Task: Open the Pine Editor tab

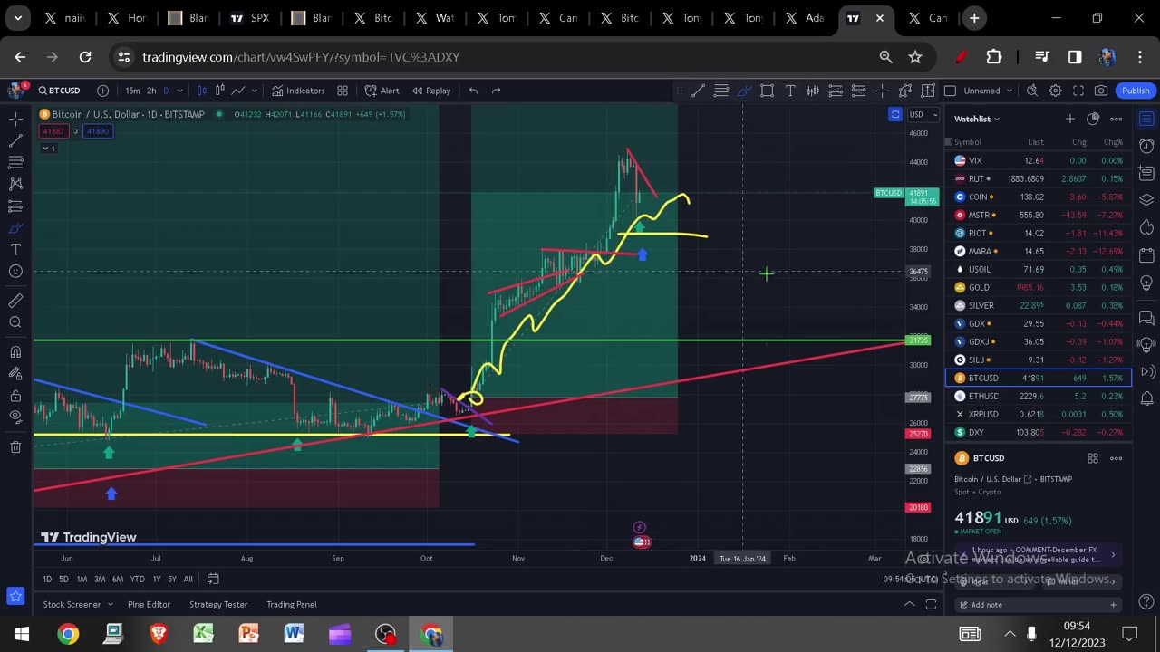Action: 149,604
